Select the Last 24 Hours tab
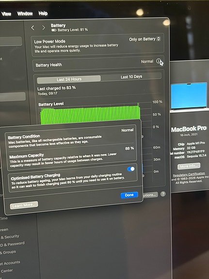209x279 pixels. 69,80
